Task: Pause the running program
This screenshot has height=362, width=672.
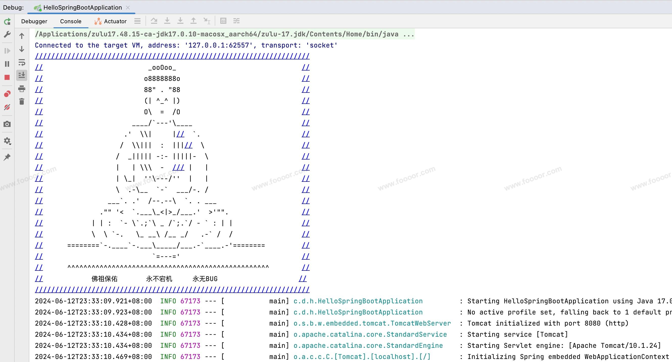Action: [7, 64]
